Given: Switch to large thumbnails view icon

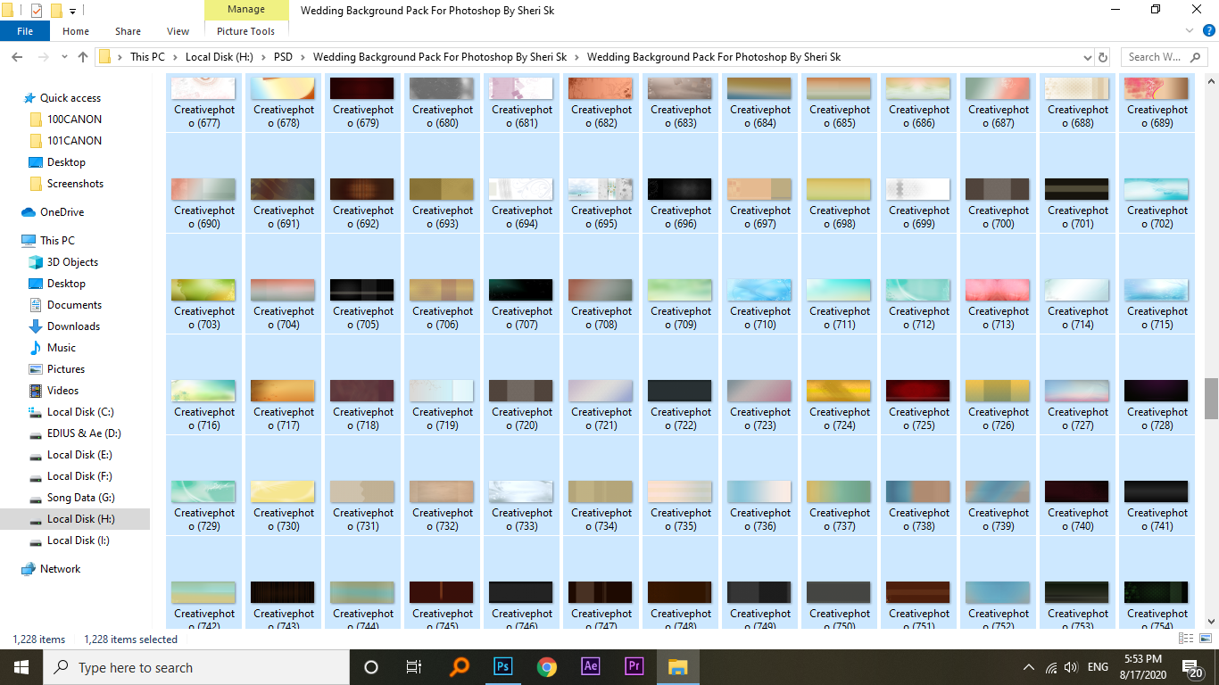Looking at the screenshot, I should coord(1205,639).
